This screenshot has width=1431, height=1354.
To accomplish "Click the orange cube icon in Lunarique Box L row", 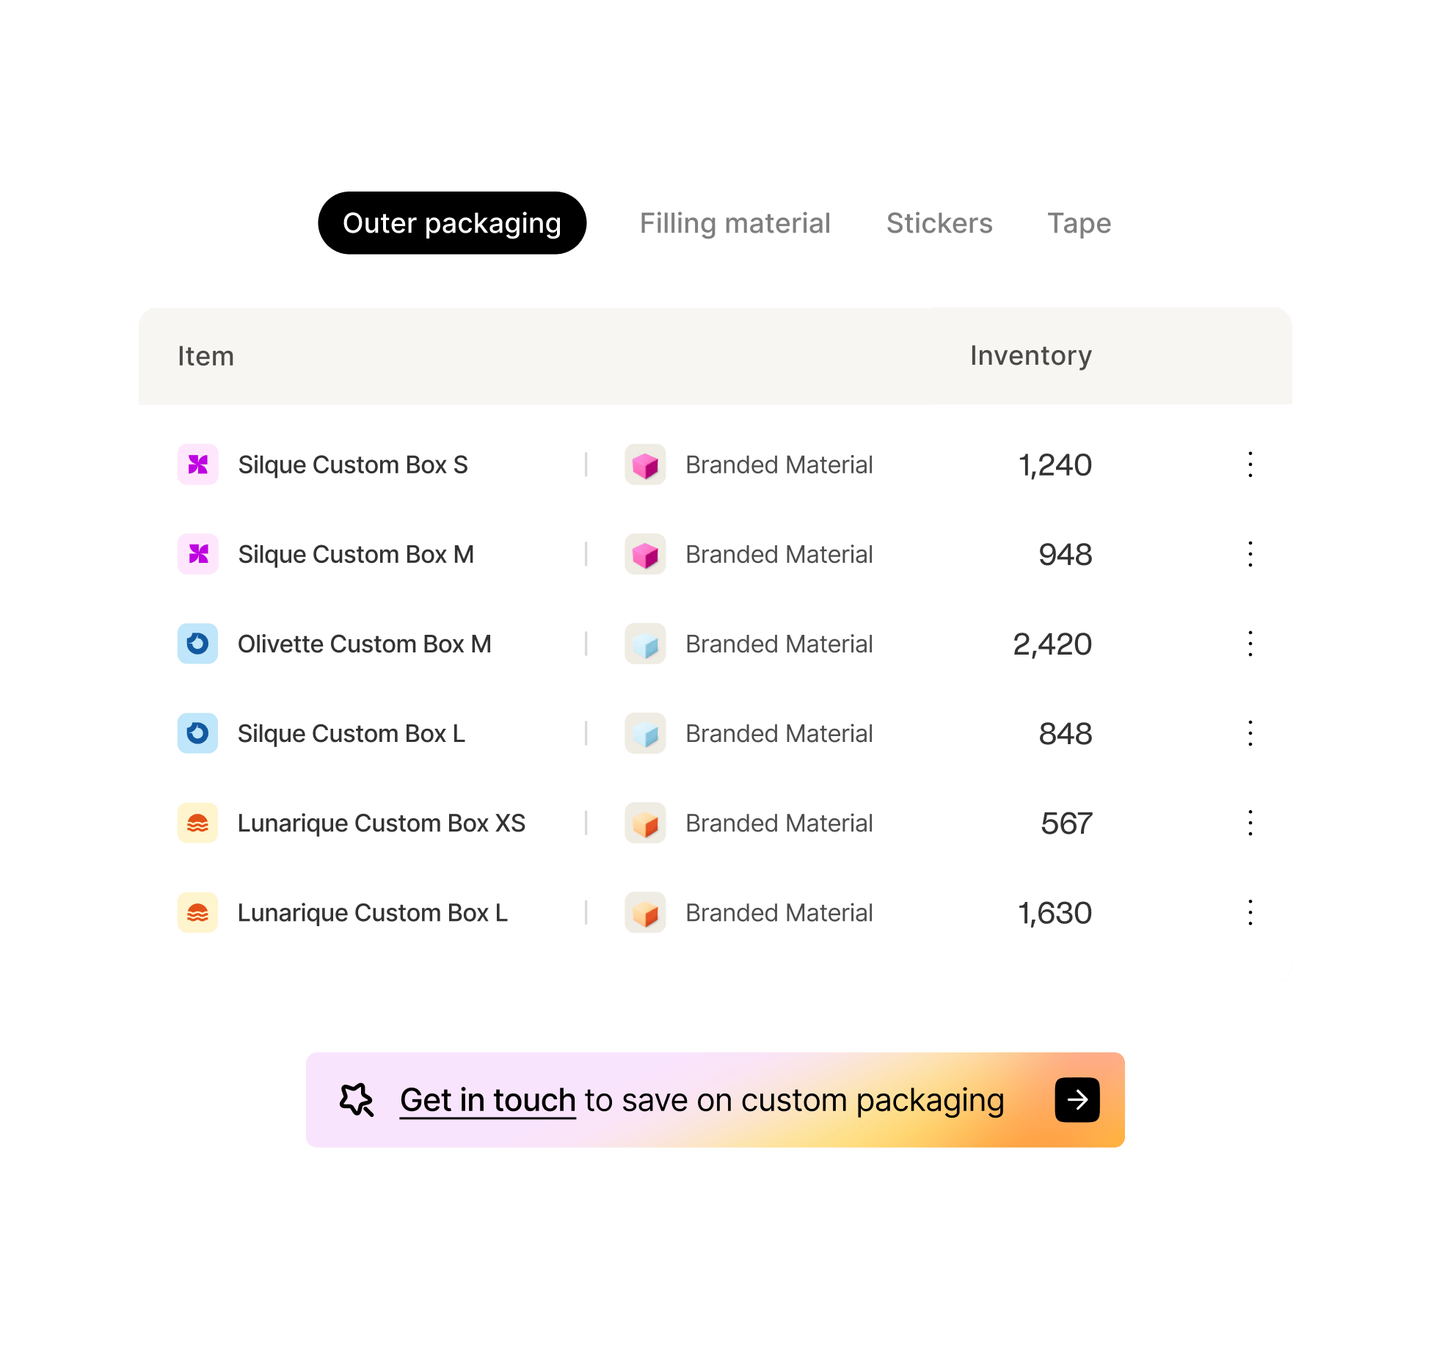I will [645, 912].
